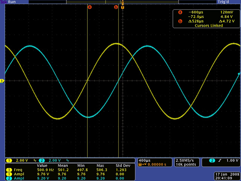Viewport: 241px width, 181px height.
Task: Click the record view bar at top
Action: point(120,2)
